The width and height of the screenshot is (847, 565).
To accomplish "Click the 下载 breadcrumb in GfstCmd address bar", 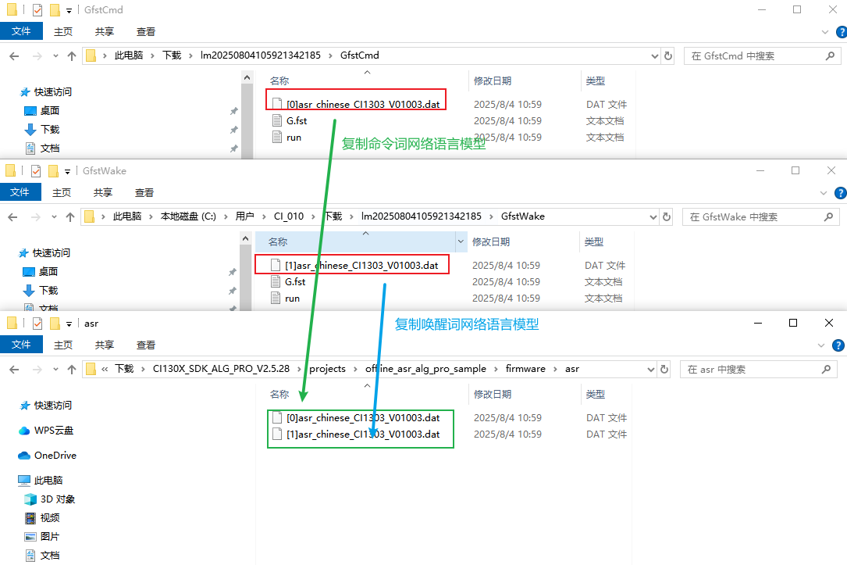I will 171,55.
